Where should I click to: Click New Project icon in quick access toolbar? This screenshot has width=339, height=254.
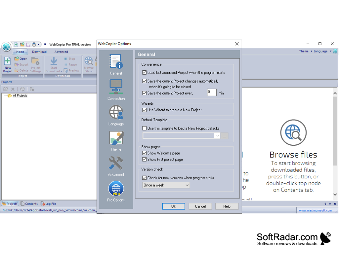16,45
